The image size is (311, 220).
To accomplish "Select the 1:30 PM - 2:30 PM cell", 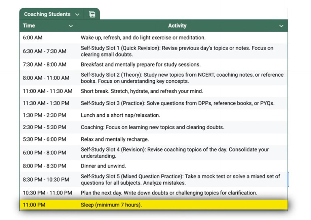I will point(49,115).
